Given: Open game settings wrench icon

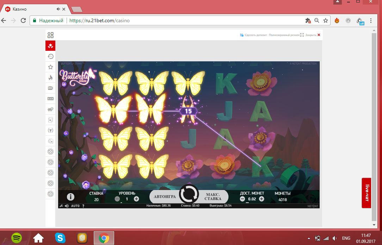Looking at the screenshot, I should [61, 206].
